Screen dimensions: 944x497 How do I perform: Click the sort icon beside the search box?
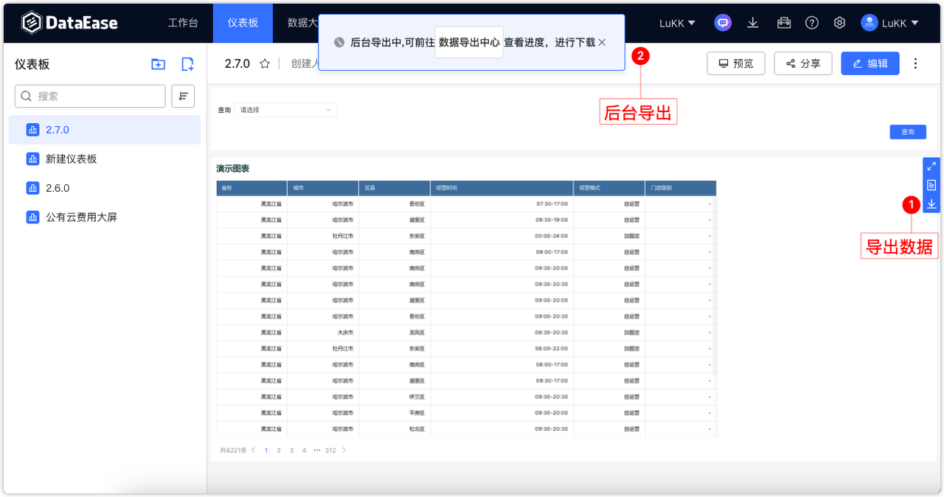click(183, 96)
